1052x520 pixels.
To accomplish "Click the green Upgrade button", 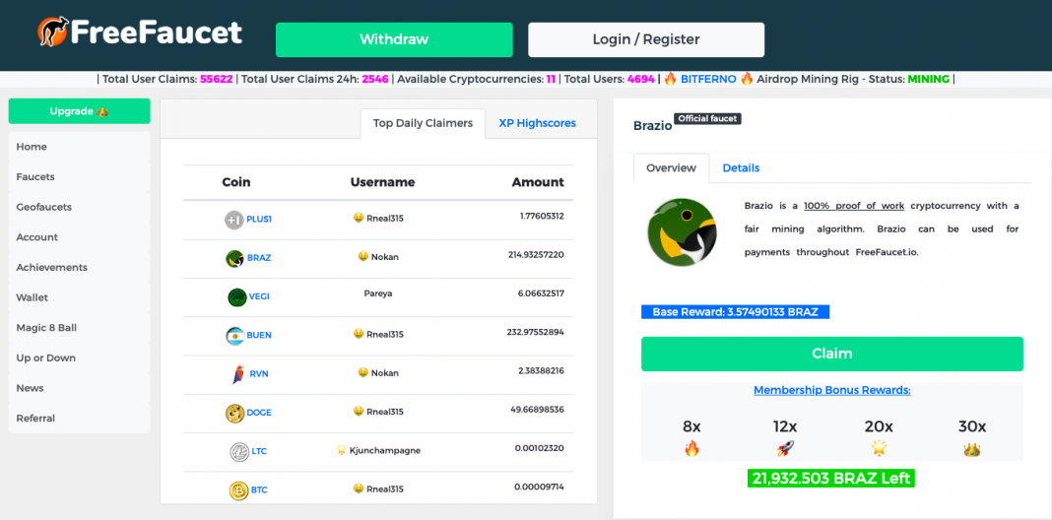I will click(x=79, y=111).
